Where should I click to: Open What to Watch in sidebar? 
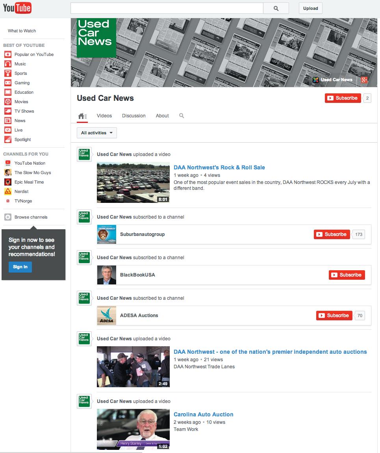[22, 31]
